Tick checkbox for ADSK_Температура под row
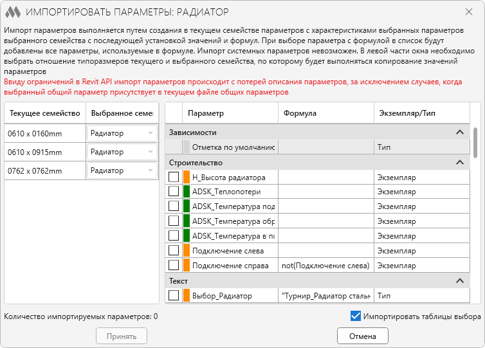 [174, 206]
